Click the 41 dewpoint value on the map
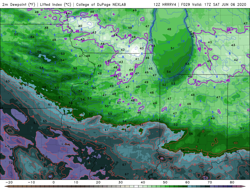The image size is (250, 188). (x=137, y=59)
